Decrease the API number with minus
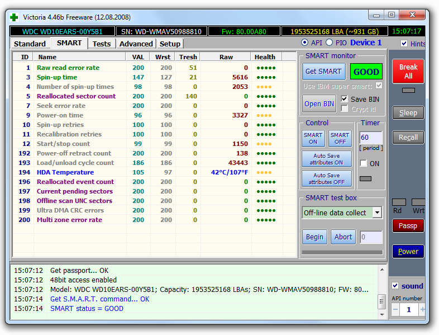Viewport: 439px width, 335px height. 395,309
